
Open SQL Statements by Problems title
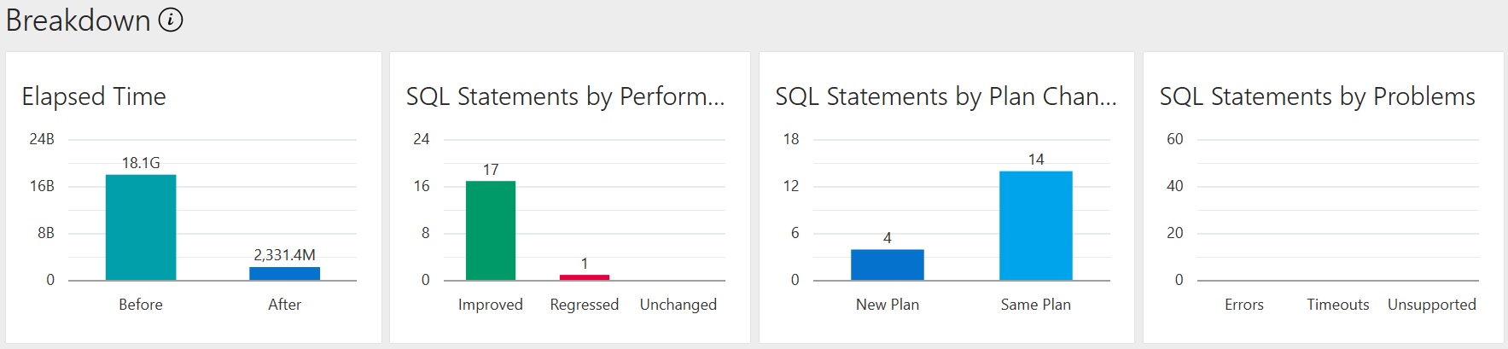point(1317,96)
